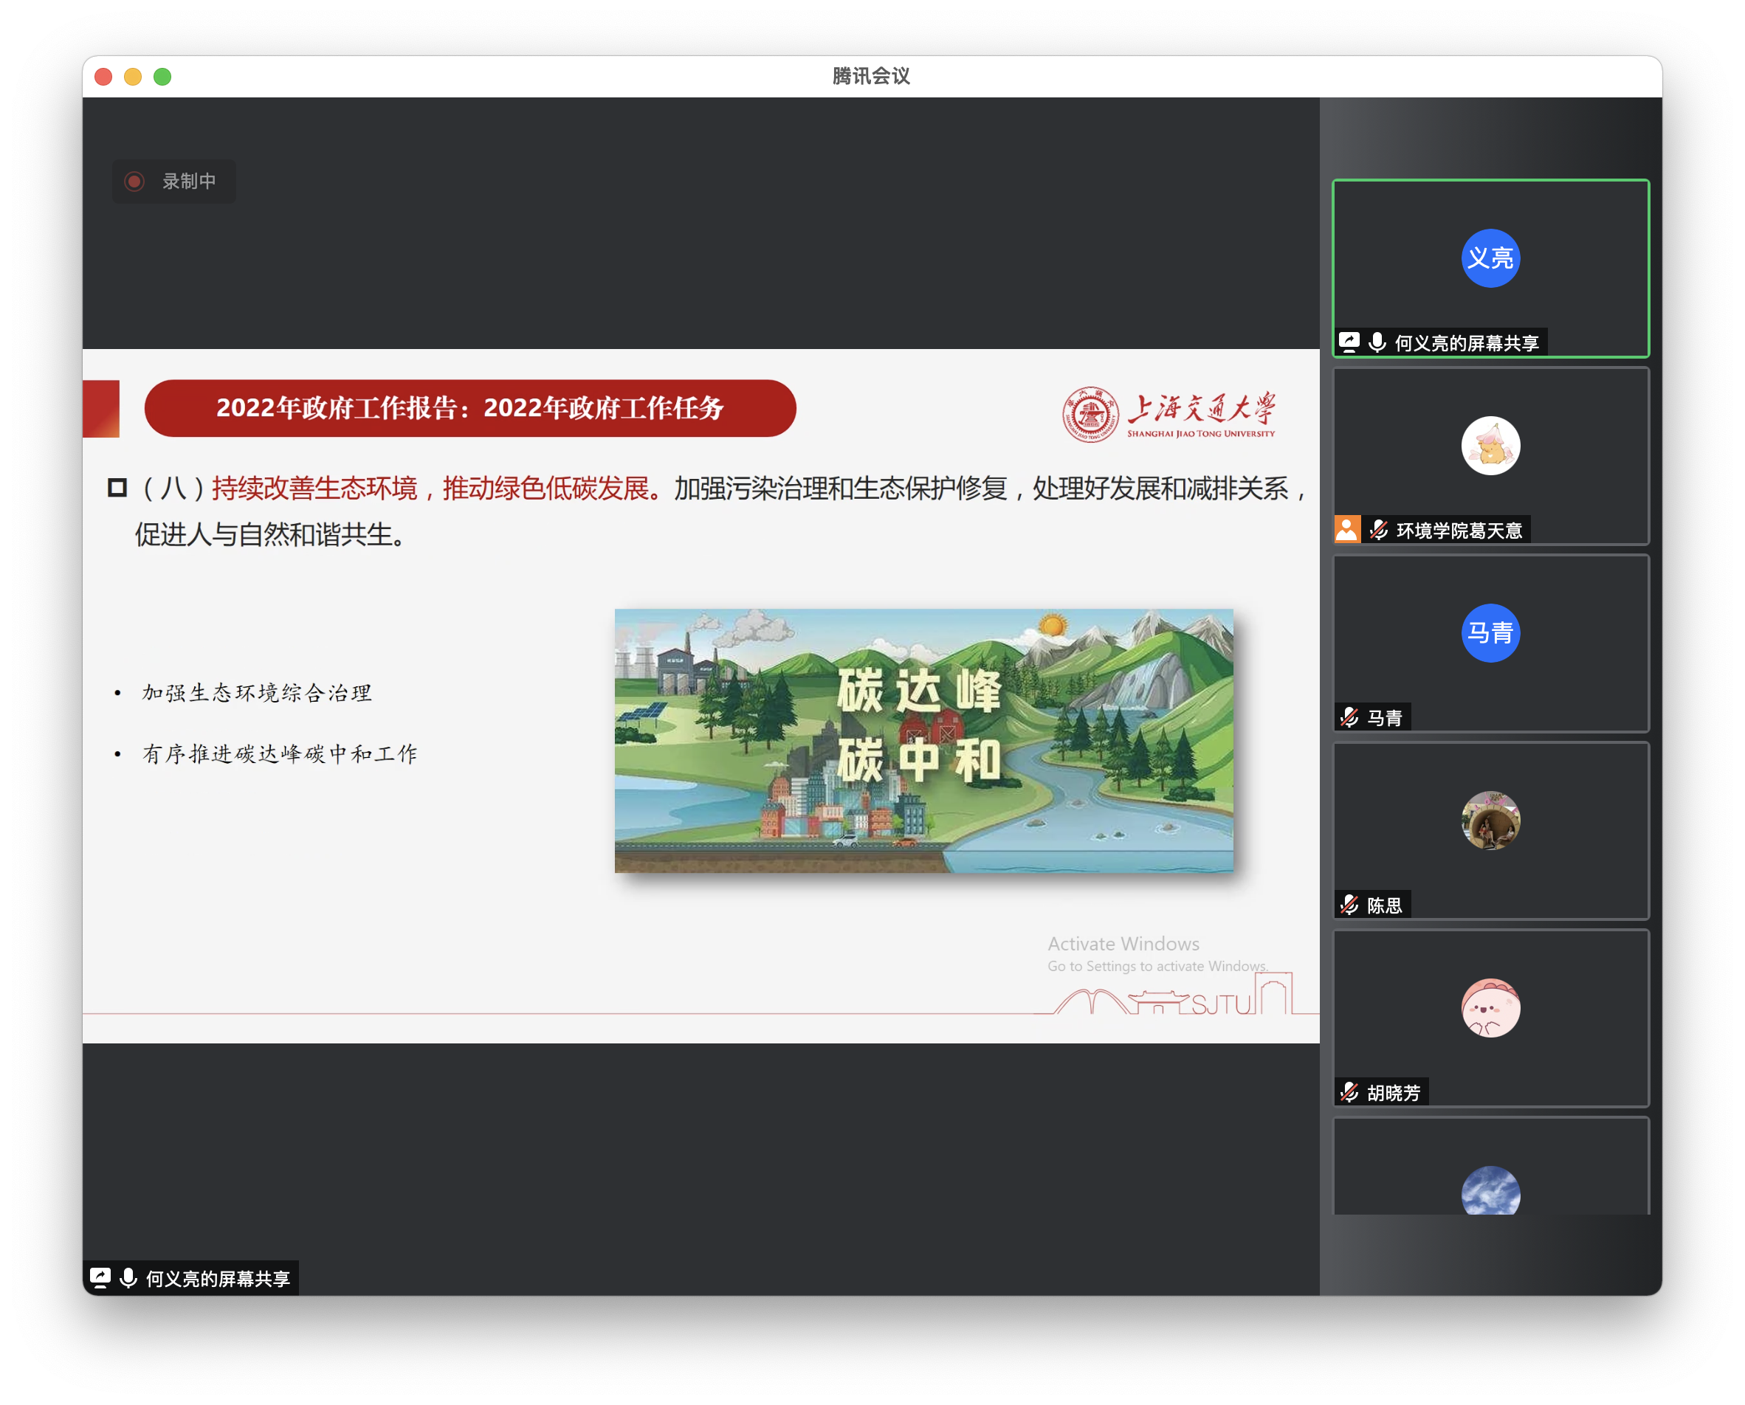The height and width of the screenshot is (1405, 1745).
Task: Click the microphone icon beside 何义亮的屏幕共享 label
Action: [x=1377, y=342]
